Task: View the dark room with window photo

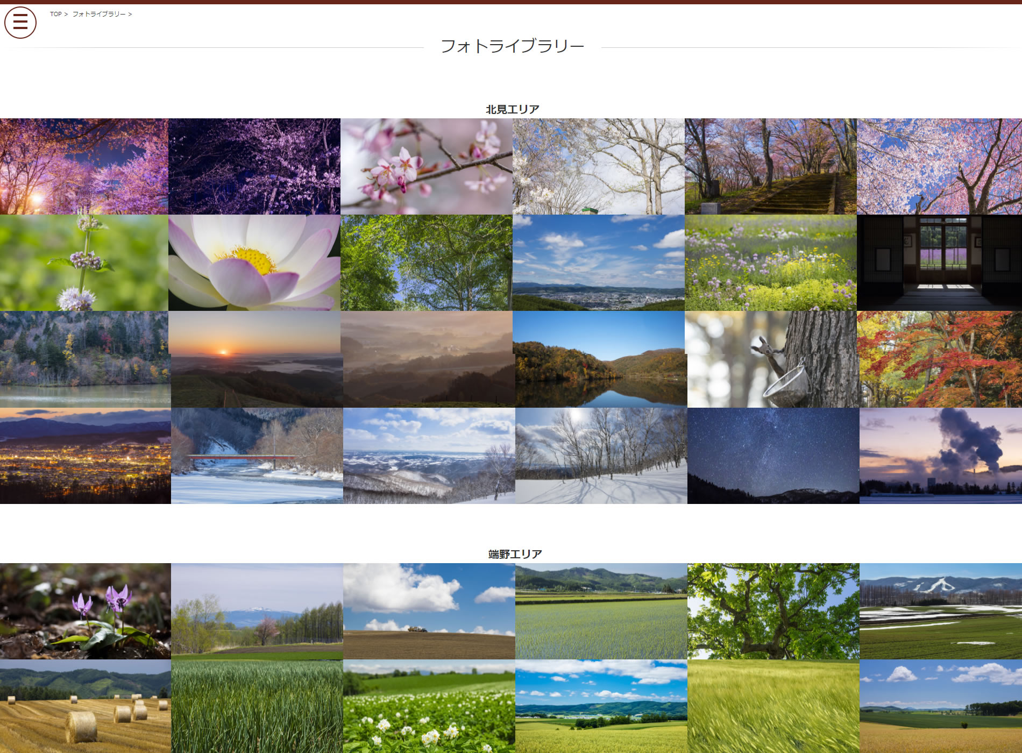Action: [x=939, y=262]
